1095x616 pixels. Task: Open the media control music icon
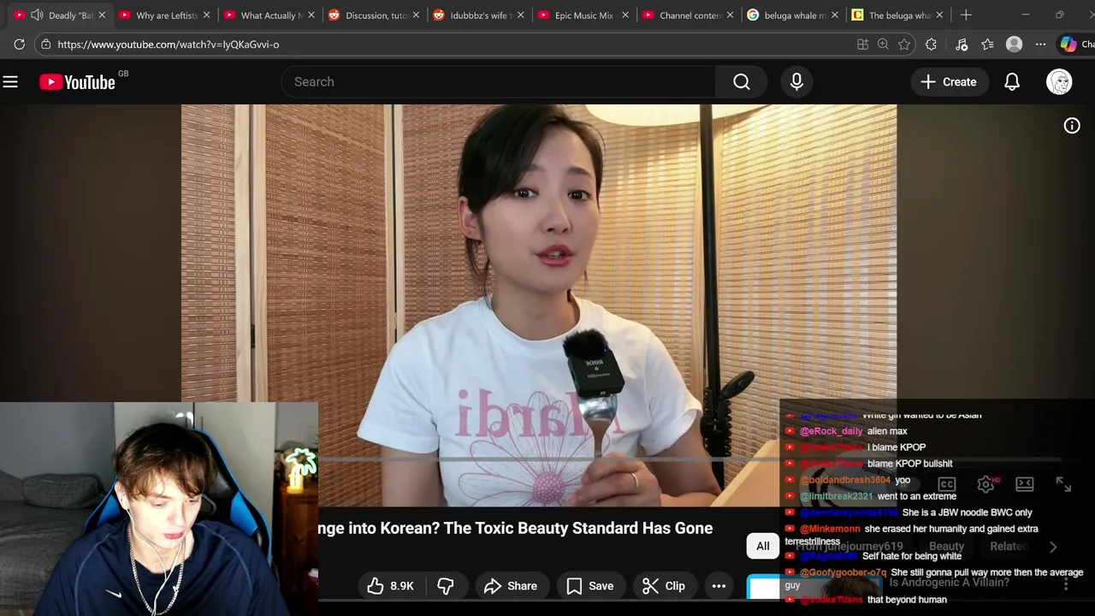click(961, 44)
